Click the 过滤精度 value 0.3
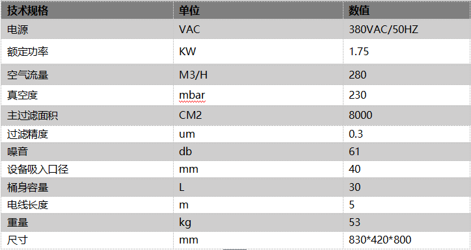Image resolution: width=471 pixels, height=250 pixels. (x=356, y=134)
